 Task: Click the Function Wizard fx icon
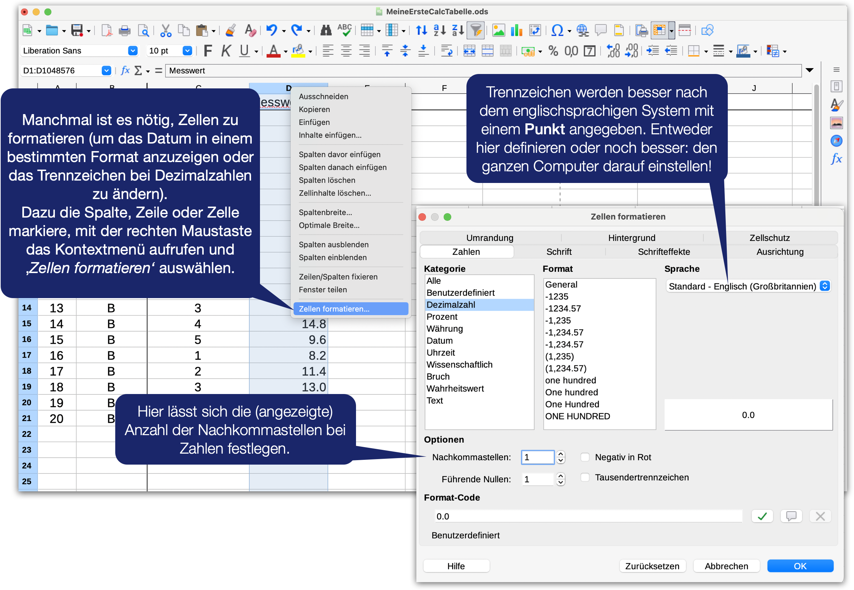click(126, 70)
